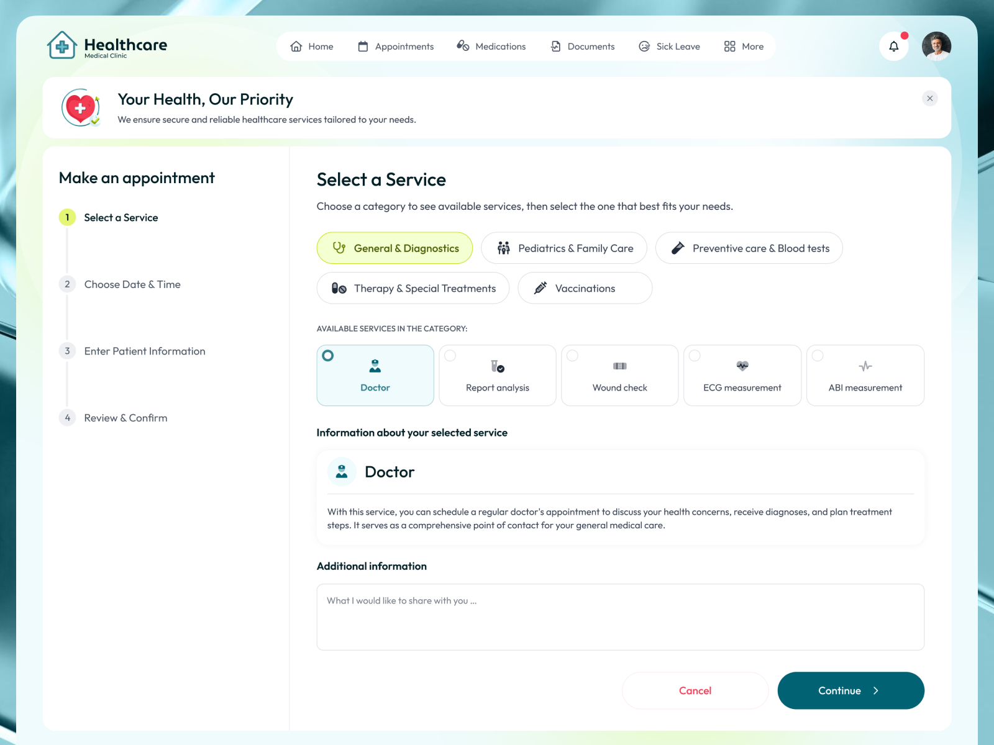994x745 pixels.
Task: Switch to Vaccinations category
Action: point(585,288)
